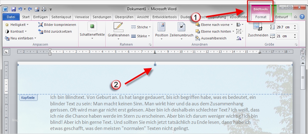
Task: Toggle the Auswahlbereich selection pane
Action: click(211, 38)
